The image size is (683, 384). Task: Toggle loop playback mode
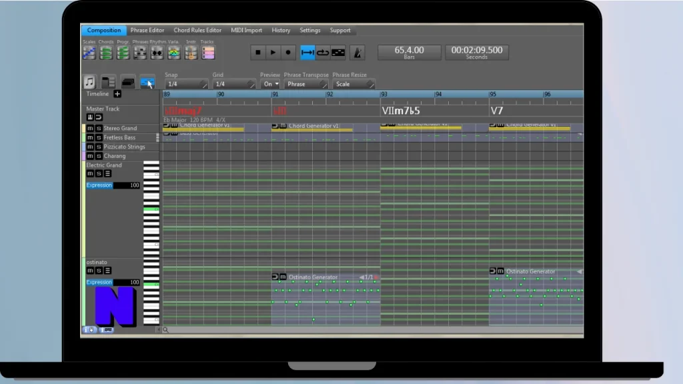[x=323, y=53]
